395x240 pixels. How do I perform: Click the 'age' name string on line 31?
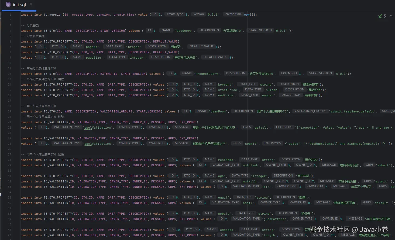pos(221,176)
